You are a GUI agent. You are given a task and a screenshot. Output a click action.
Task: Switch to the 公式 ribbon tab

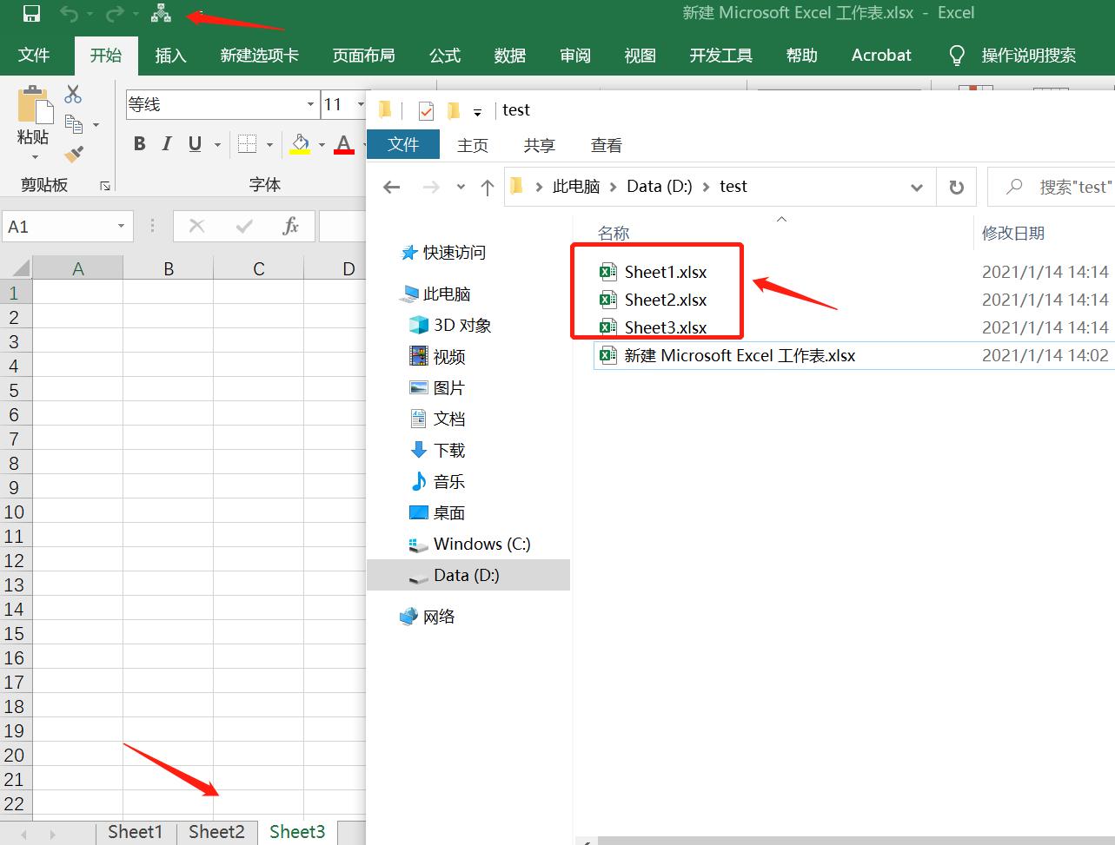(444, 56)
